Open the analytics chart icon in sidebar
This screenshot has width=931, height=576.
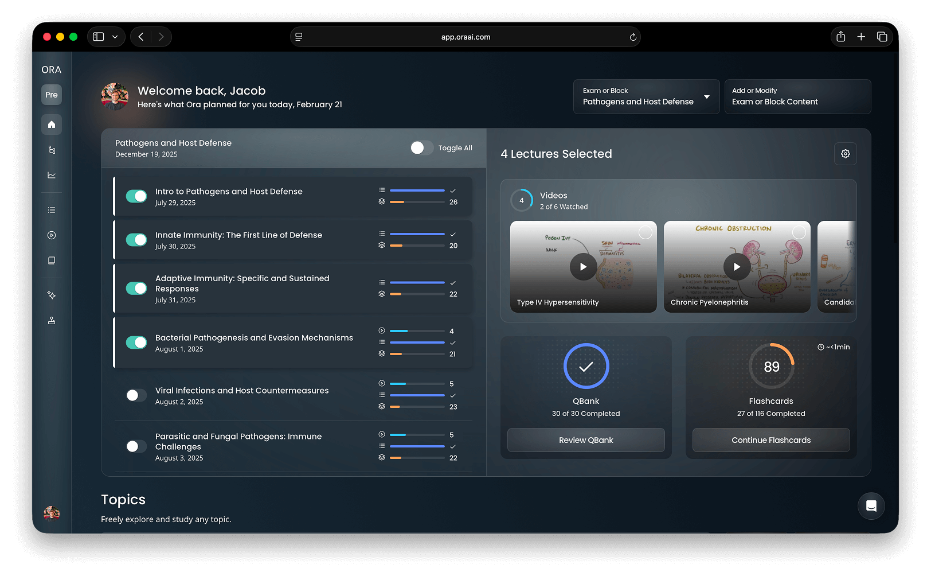coord(52,175)
